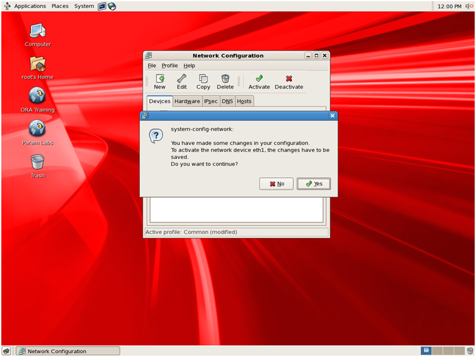Click the dialog's title bar icon

tap(145, 115)
